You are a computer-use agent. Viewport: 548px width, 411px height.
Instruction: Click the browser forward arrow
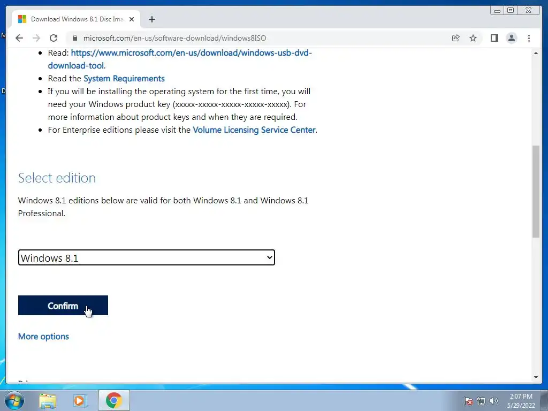(36, 38)
